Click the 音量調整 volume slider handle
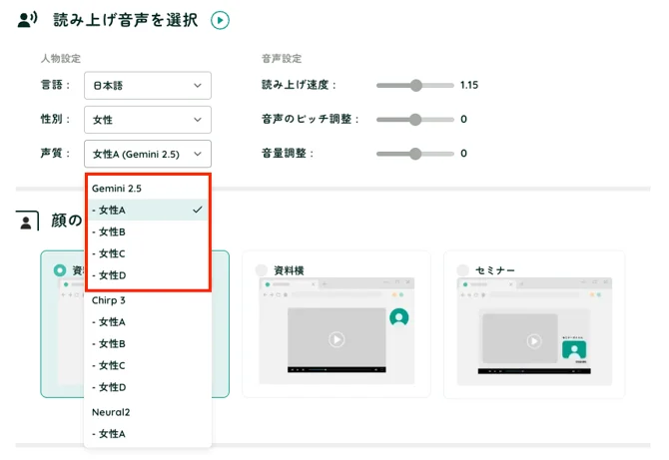Image resolution: width=669 pixels, height=460 pixels. tap(416, 154)
